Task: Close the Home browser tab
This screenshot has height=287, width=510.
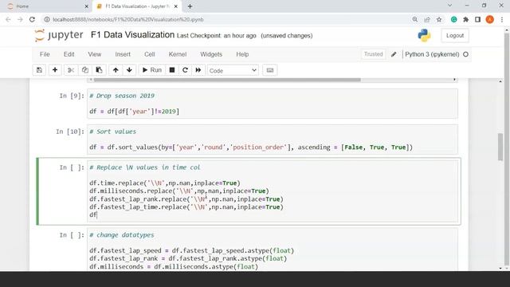Action: click(86, 6)
